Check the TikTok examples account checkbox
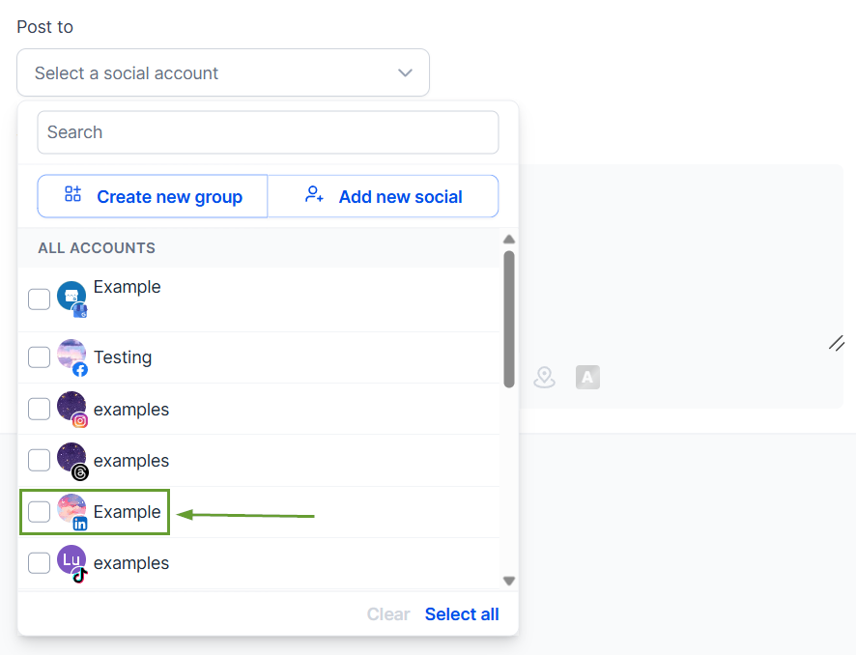856x655 pixels. [40, 563]
